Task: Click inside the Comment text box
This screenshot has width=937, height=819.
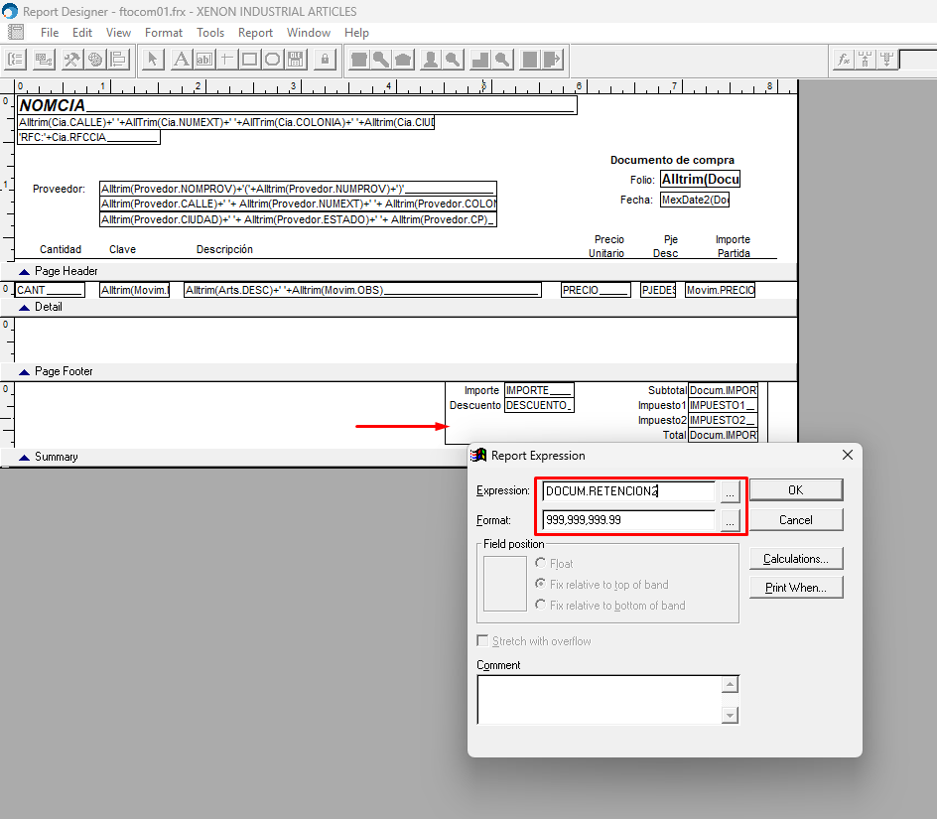Action: tap(600, 700)
